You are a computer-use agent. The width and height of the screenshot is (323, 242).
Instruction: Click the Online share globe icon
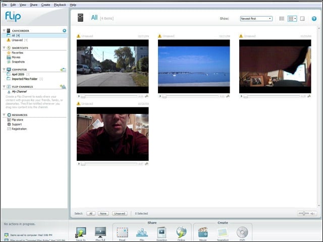[181, 232]
